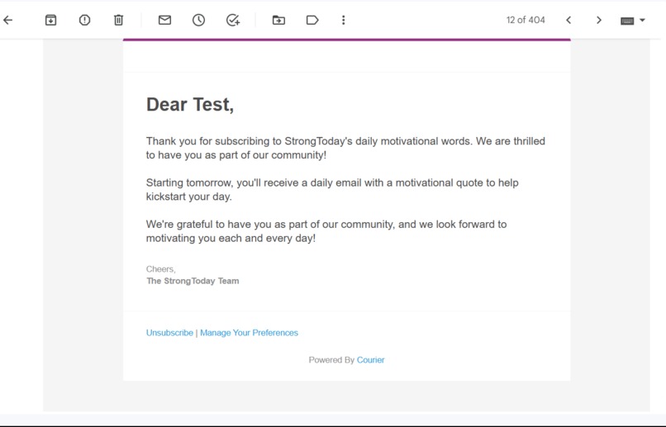Click the 'Powered By' footer text
This screenshot has width=666, height=427.
coord(331,360)
